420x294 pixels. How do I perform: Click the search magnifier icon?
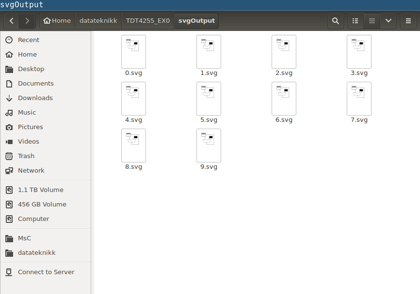tap(335, 21)
